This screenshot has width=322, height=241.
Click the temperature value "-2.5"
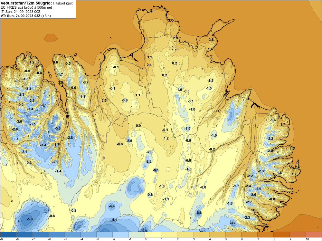tap(129, 141)
